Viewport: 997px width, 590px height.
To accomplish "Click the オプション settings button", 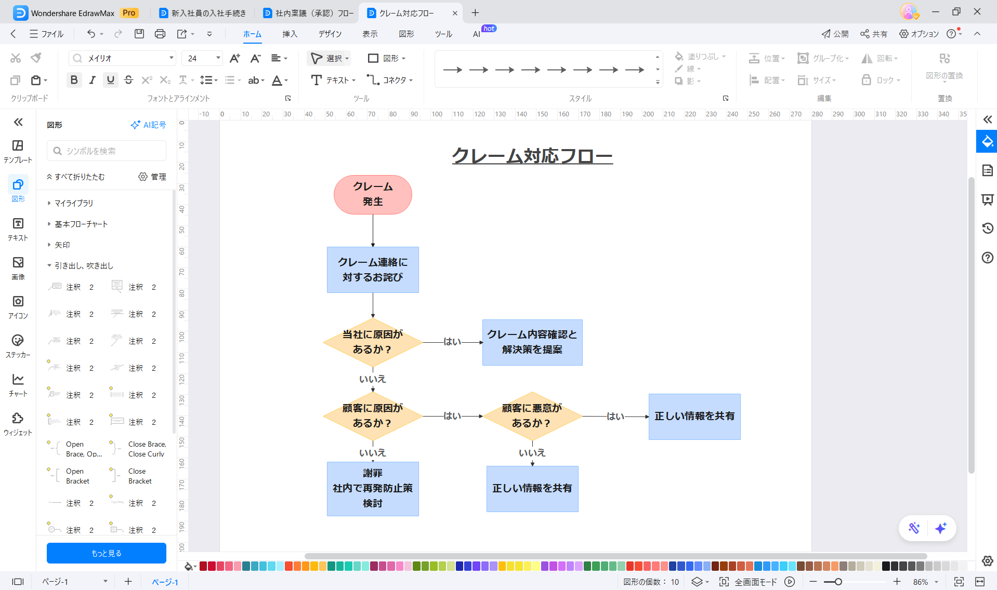I will (919, 34).
